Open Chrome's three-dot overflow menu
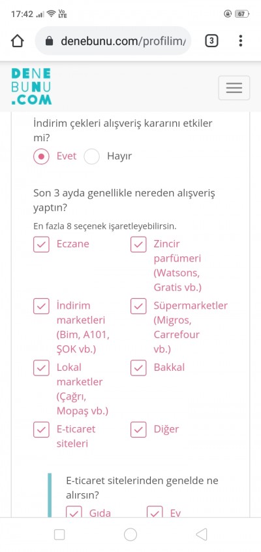 coord(241,41)
